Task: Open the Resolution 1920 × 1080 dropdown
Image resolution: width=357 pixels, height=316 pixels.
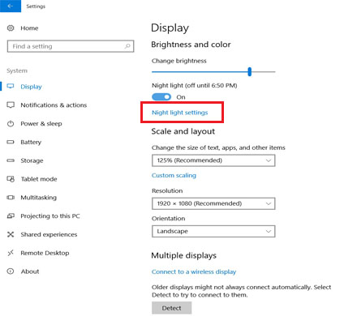Action: (x=213, y=203)
